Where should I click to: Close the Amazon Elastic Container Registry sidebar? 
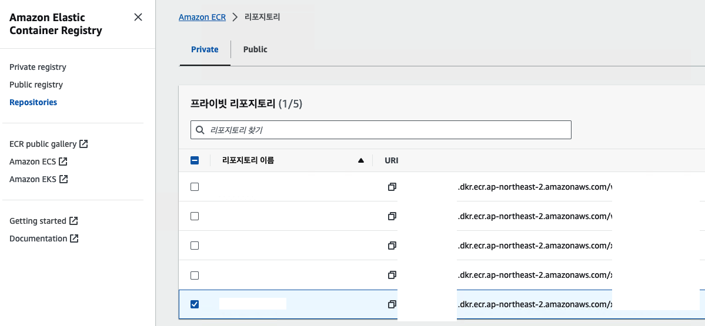(139, 18)
